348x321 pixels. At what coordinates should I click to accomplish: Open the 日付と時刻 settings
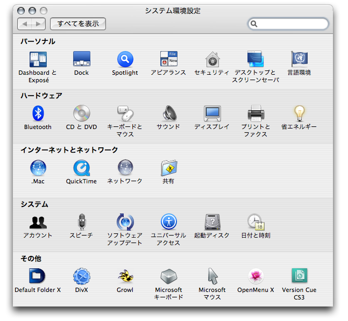[x=255, y=223]
